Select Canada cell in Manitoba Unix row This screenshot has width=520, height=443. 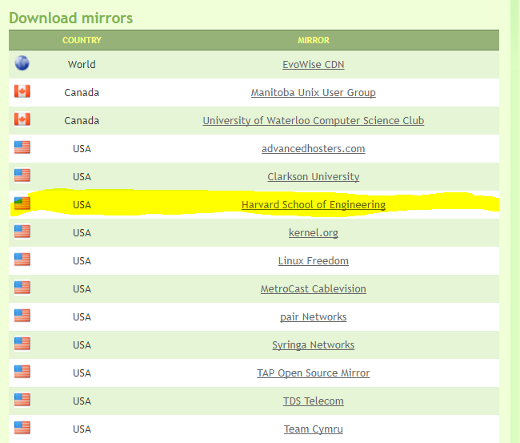82,92
